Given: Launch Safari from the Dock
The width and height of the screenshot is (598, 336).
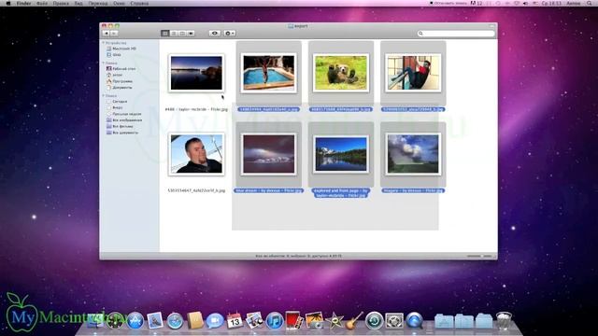Looking at the screenshot, I should click(x=175, y=321).
